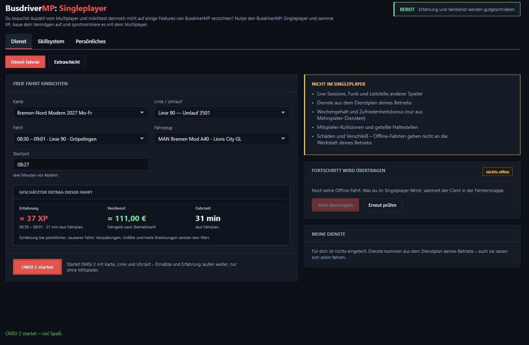The width and height of the screenshot is (529, 345).
Task: Click the "nichts offen" badge
Action: pos(498,172)
